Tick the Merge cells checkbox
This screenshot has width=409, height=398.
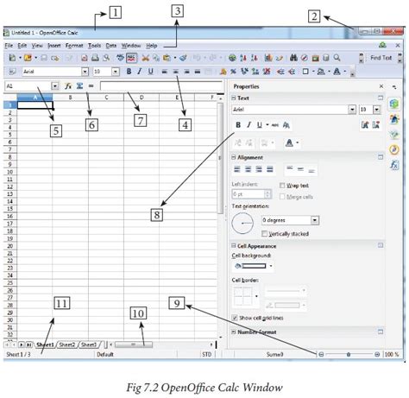point(282,197)
